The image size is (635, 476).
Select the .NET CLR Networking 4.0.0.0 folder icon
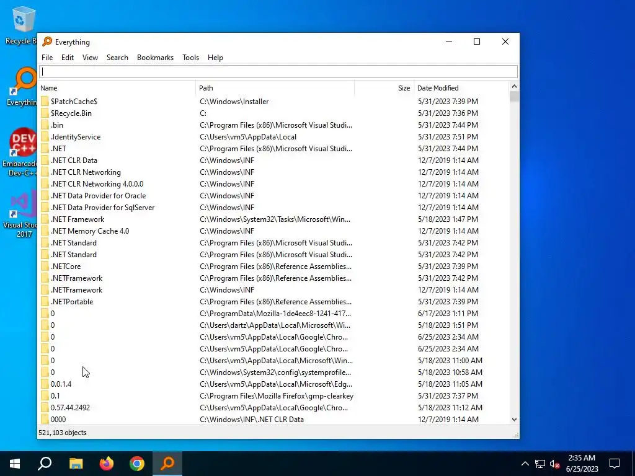[45, 183]
